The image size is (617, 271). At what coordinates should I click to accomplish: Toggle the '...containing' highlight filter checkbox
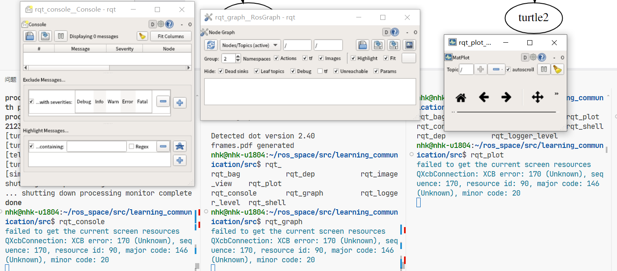coord(32,146)
